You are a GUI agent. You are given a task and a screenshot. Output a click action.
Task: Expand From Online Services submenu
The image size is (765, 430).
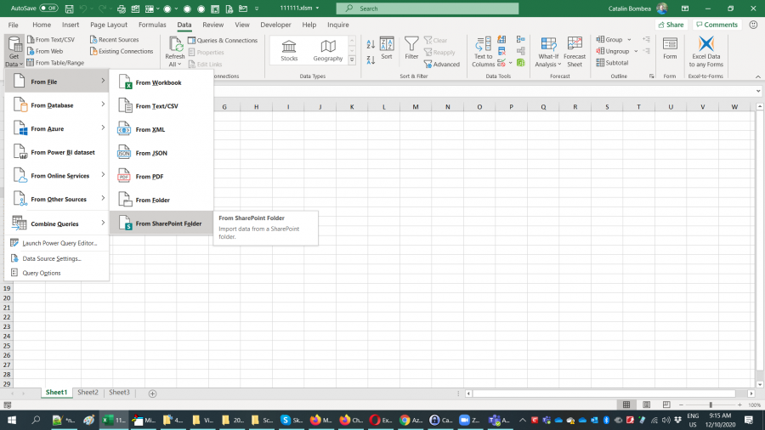(x=57, y=176)
